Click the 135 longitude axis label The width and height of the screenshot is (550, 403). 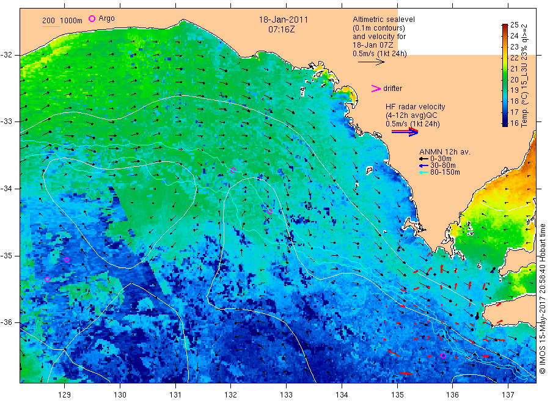(397, 395)
